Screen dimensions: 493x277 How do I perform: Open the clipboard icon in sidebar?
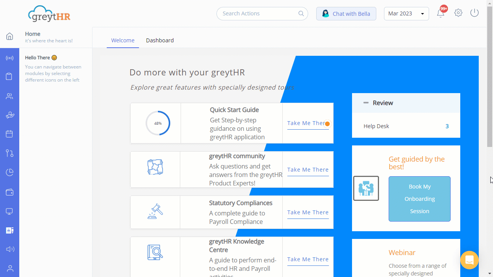tap(10, 77)
